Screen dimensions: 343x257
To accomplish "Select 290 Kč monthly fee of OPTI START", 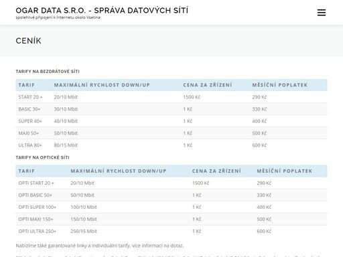I will [x=264, y=183].
